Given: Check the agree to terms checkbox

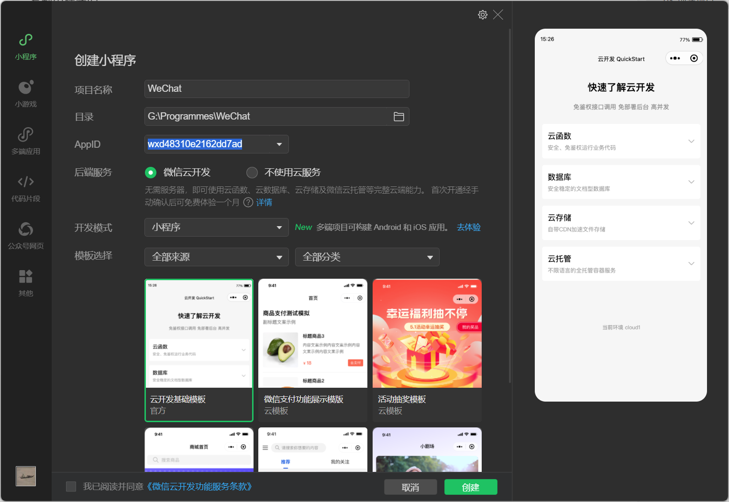Looking at the screenshot, I should pyautogui.click(x=71, y=487).
